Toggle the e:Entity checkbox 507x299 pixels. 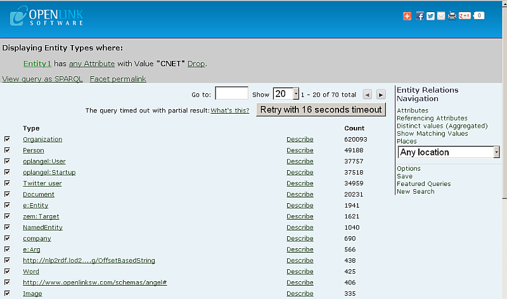pyautogui.click(x=7, y=205)
